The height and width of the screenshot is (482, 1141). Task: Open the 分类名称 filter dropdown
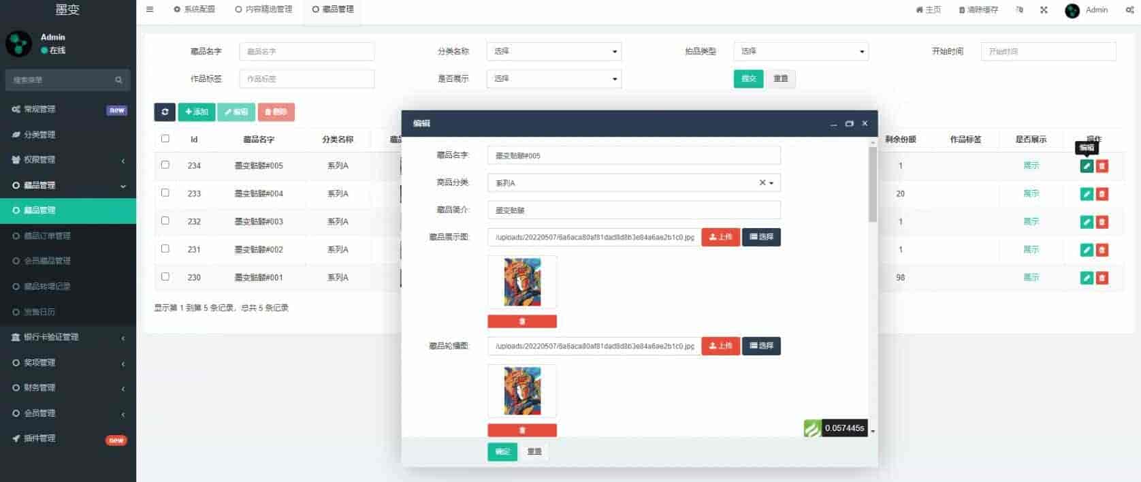tap(553, 51)
